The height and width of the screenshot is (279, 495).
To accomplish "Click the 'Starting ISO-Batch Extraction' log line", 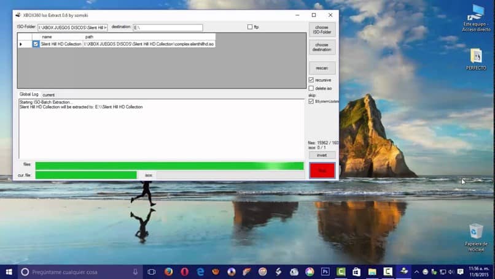I will pyautogui.click(x=46, y=102).
